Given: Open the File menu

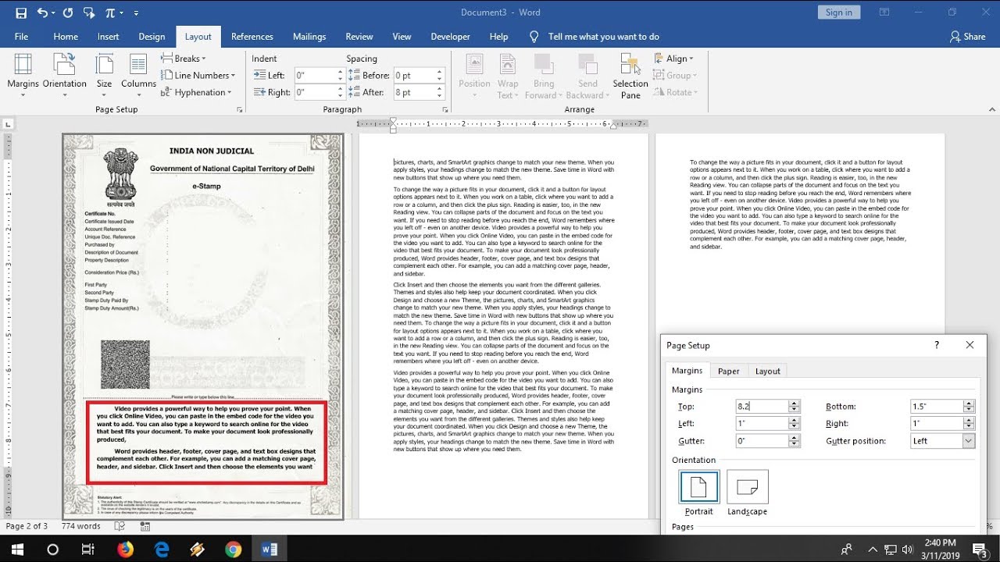Looking at the screenshot, I should 21,37.
